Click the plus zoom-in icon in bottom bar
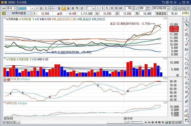The width and height of the screenshot is (191, 126). pyautogui.click(x=153, y=122)
